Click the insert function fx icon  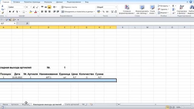point(27,23)
